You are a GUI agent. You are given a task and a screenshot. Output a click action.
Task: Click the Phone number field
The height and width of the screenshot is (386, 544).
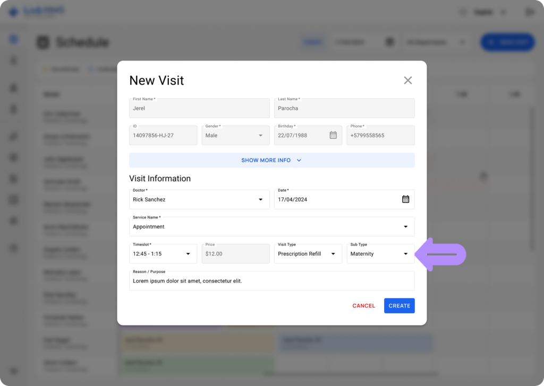(380, 135)
